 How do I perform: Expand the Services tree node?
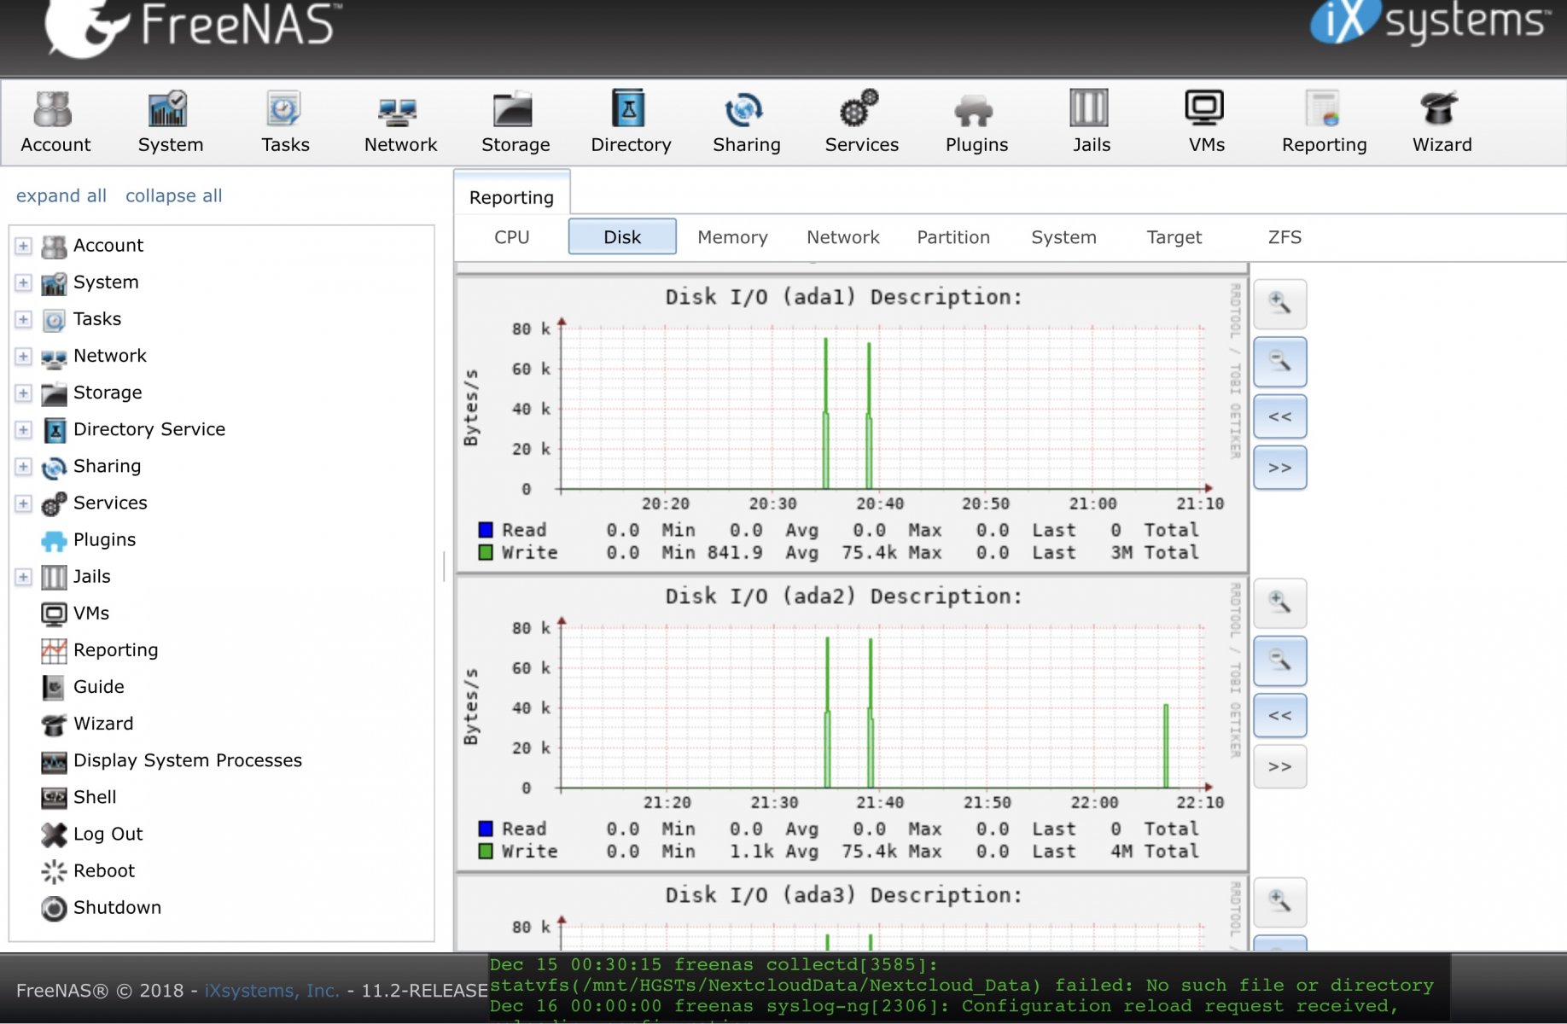[x=23, y=503]
